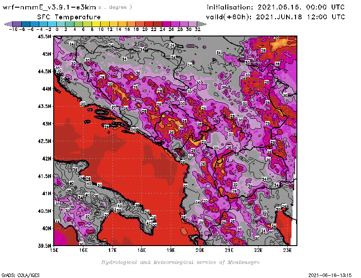This screenshot has height=278, width=361.
Task: Click the legend swatch between 18 and 20
Action: tap(140, 24)
